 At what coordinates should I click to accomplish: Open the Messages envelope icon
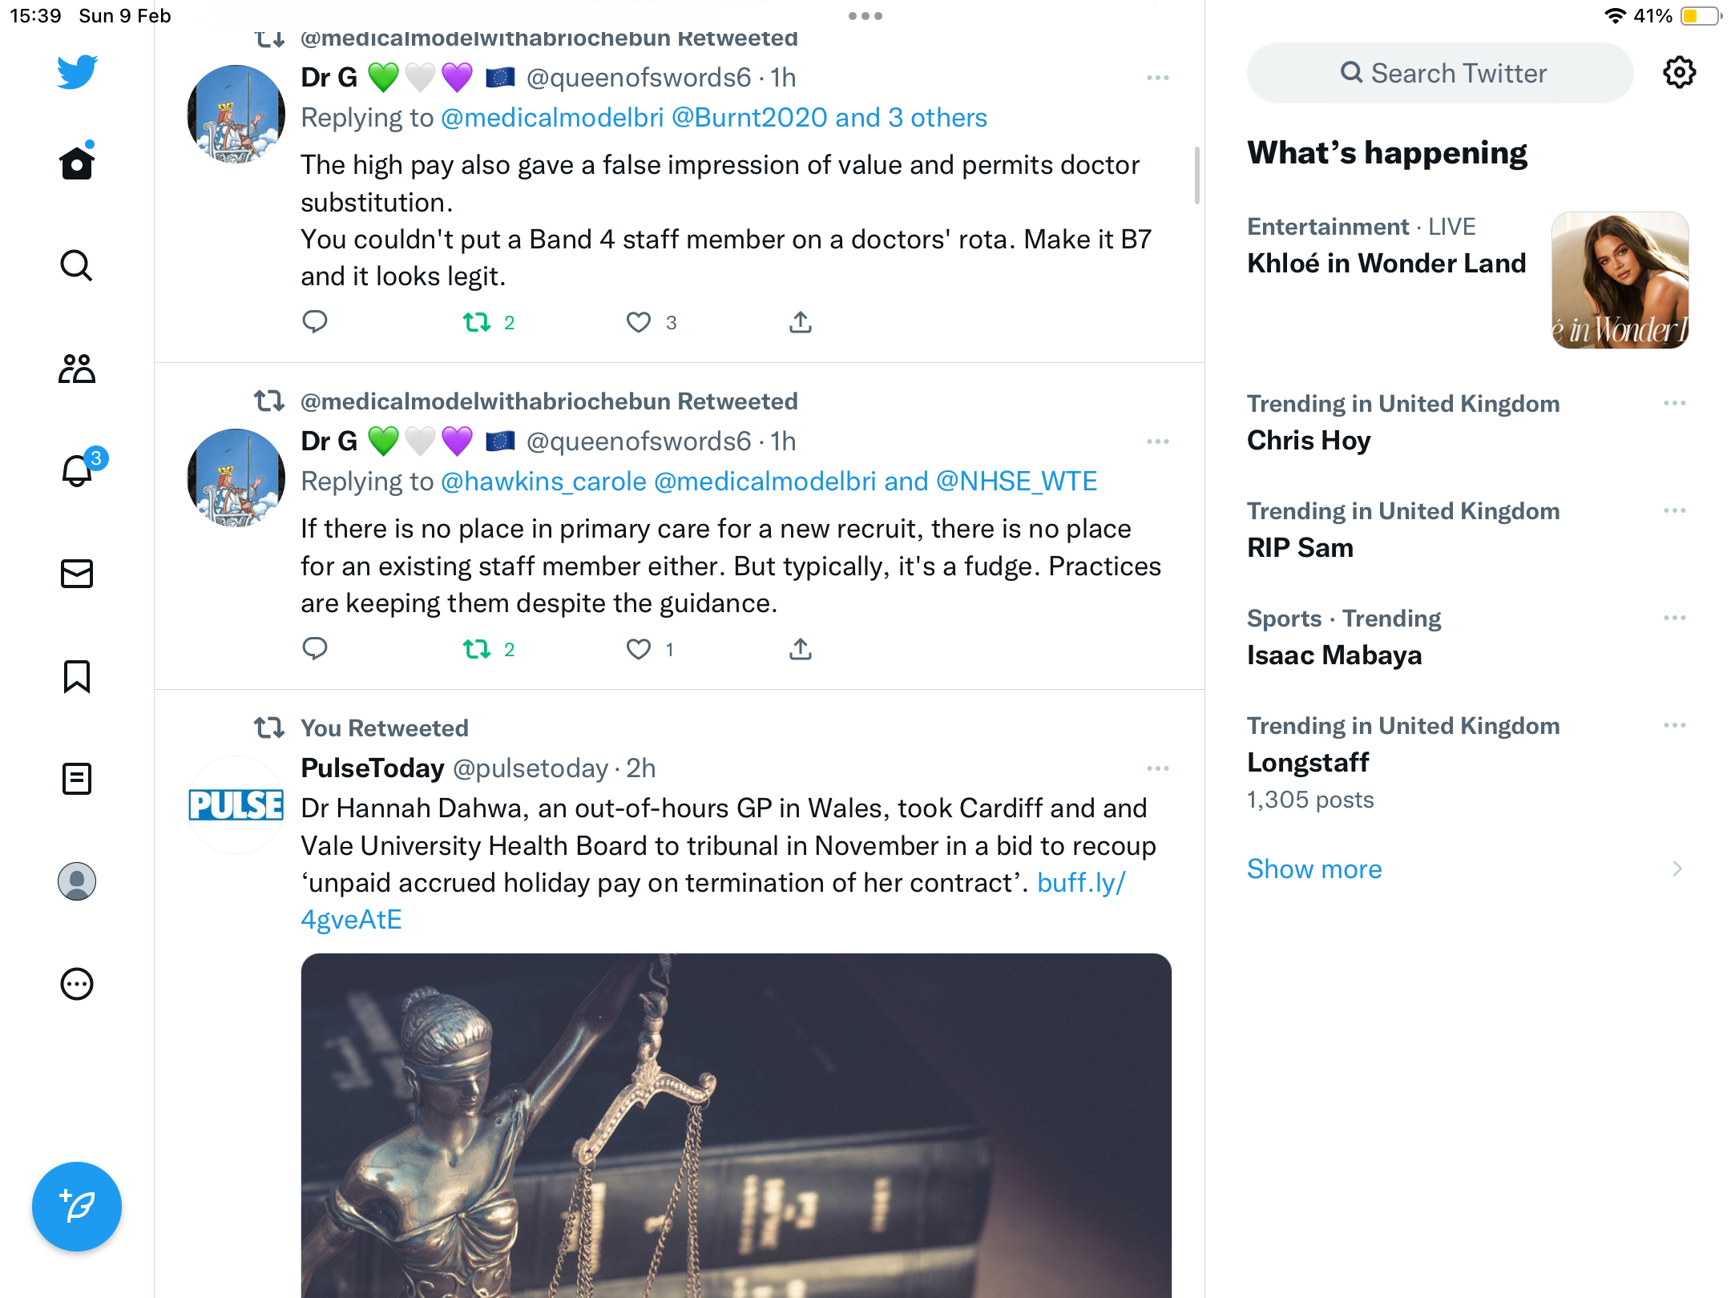[77, 574]
